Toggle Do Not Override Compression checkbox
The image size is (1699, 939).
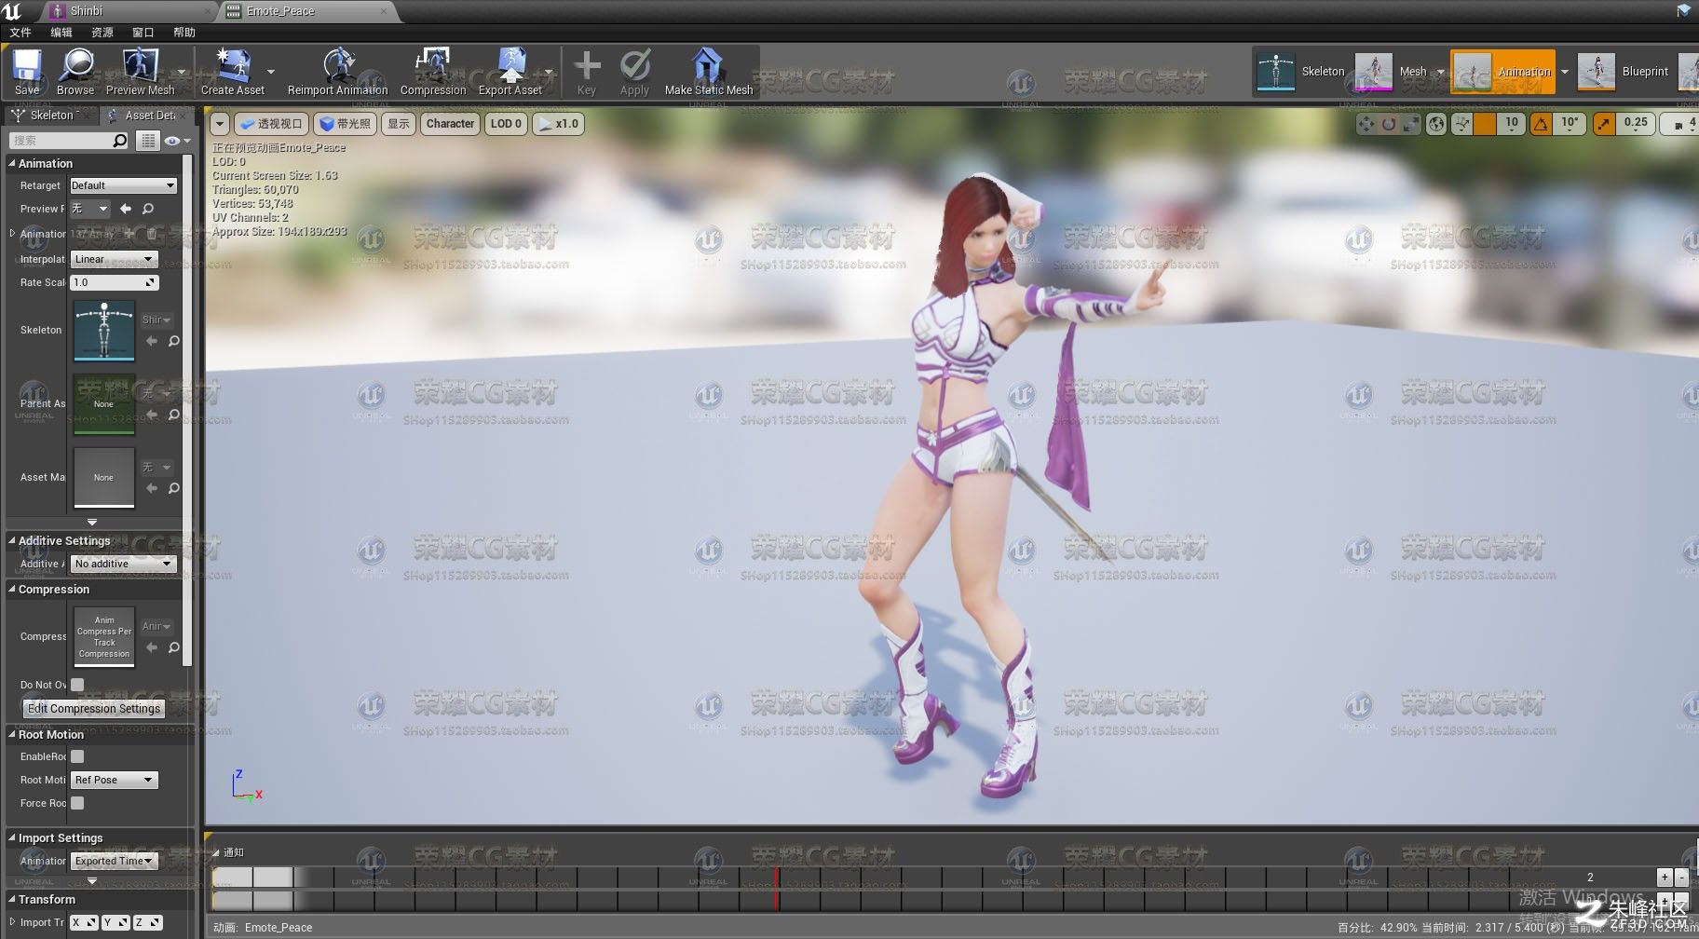(77, 685)
